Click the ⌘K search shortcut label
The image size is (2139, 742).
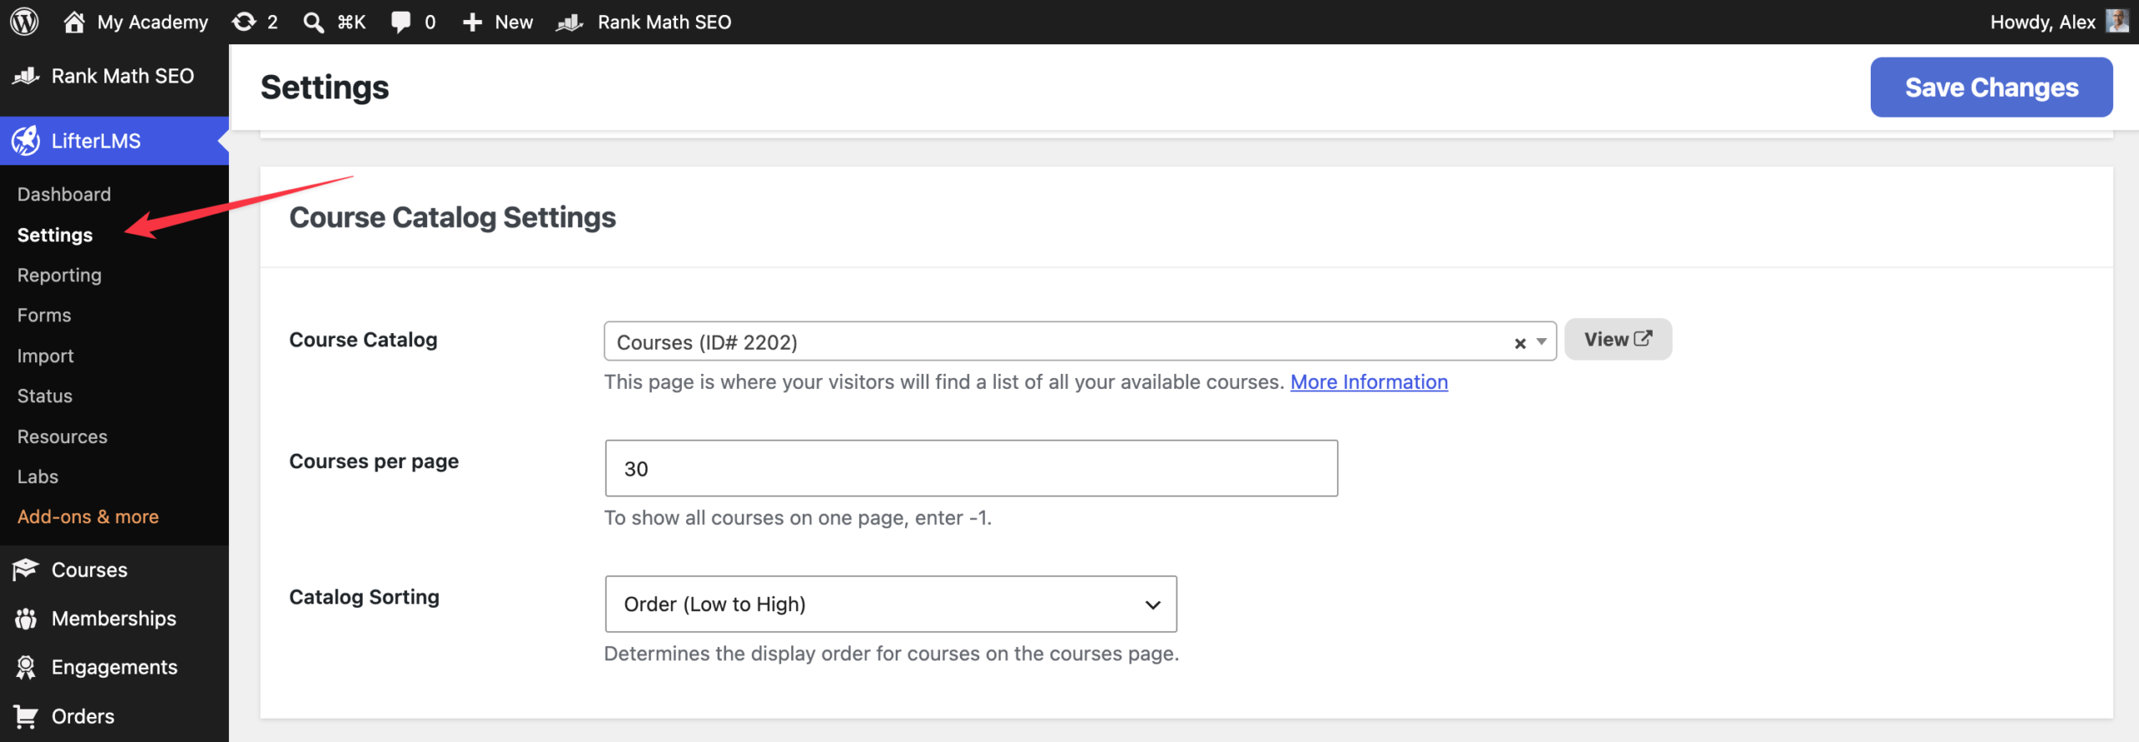point(351,22)
